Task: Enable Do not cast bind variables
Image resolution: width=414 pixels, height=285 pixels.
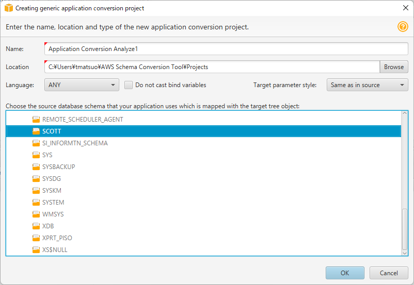Action: tap(129, 85)
